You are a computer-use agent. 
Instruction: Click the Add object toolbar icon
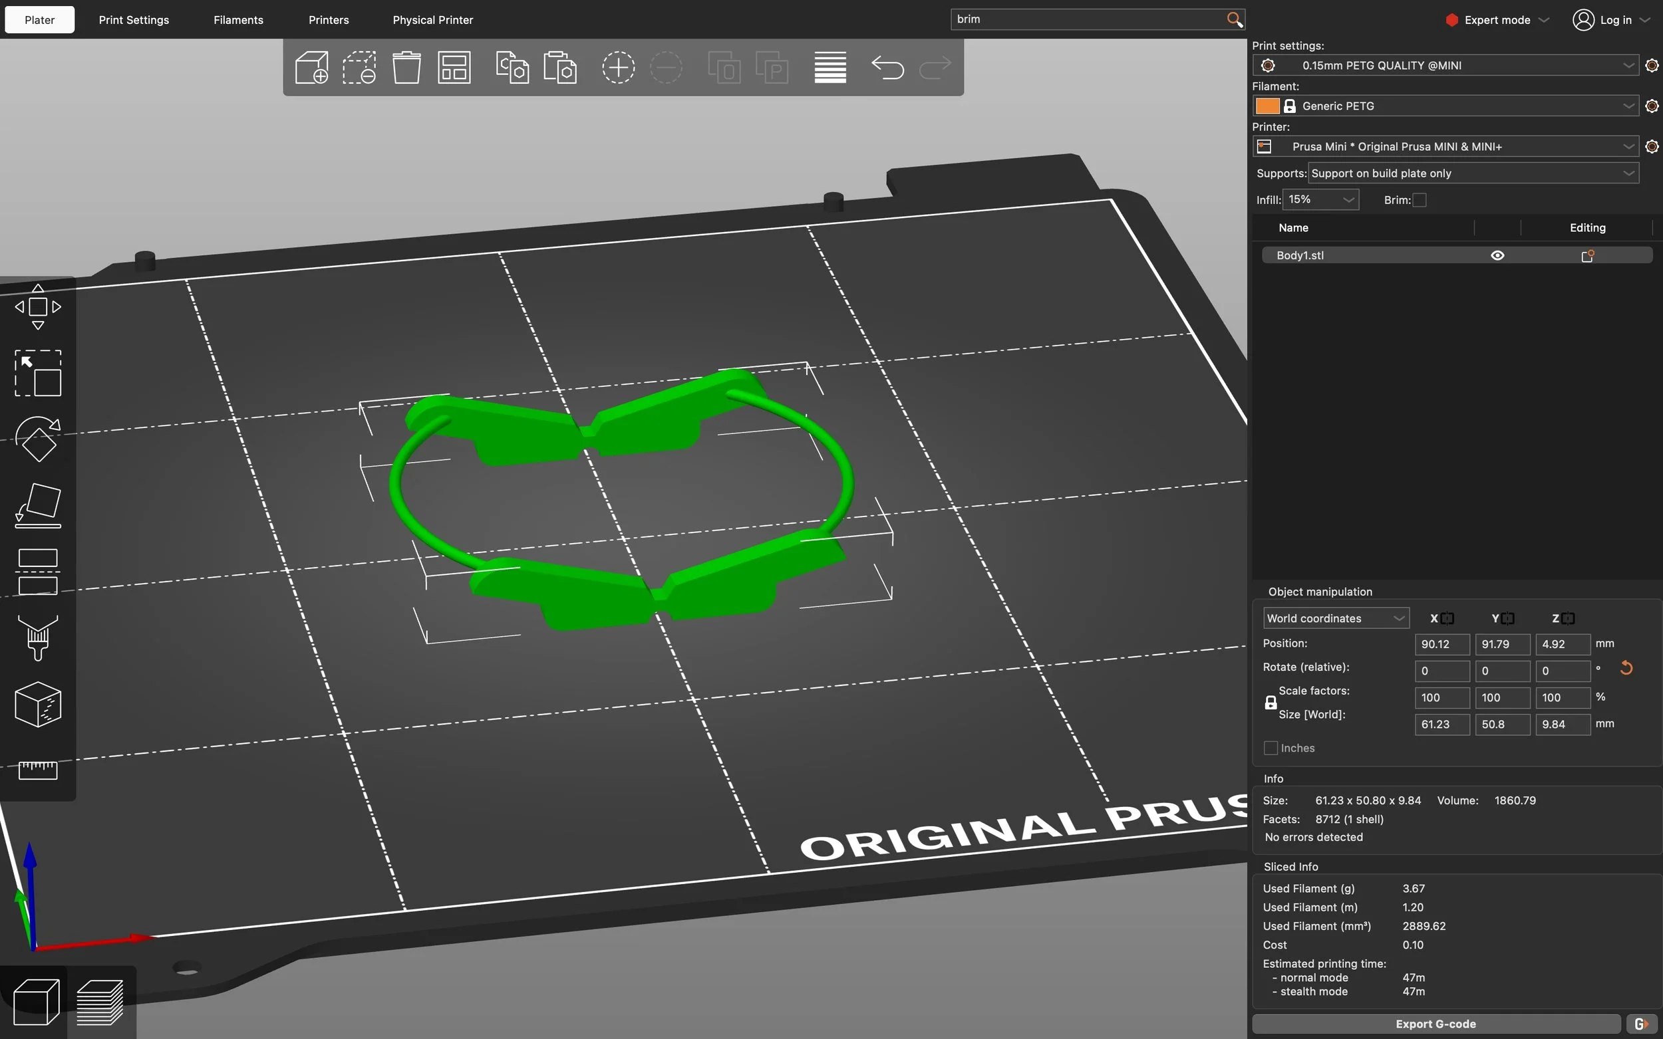pyautogui.click(x=311, y=67)
